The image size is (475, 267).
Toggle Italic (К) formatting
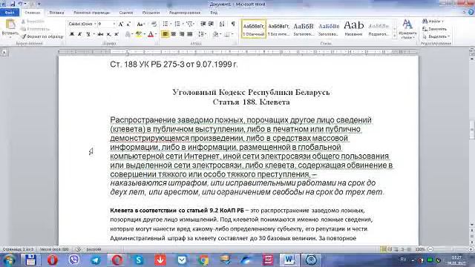point(79,34)
